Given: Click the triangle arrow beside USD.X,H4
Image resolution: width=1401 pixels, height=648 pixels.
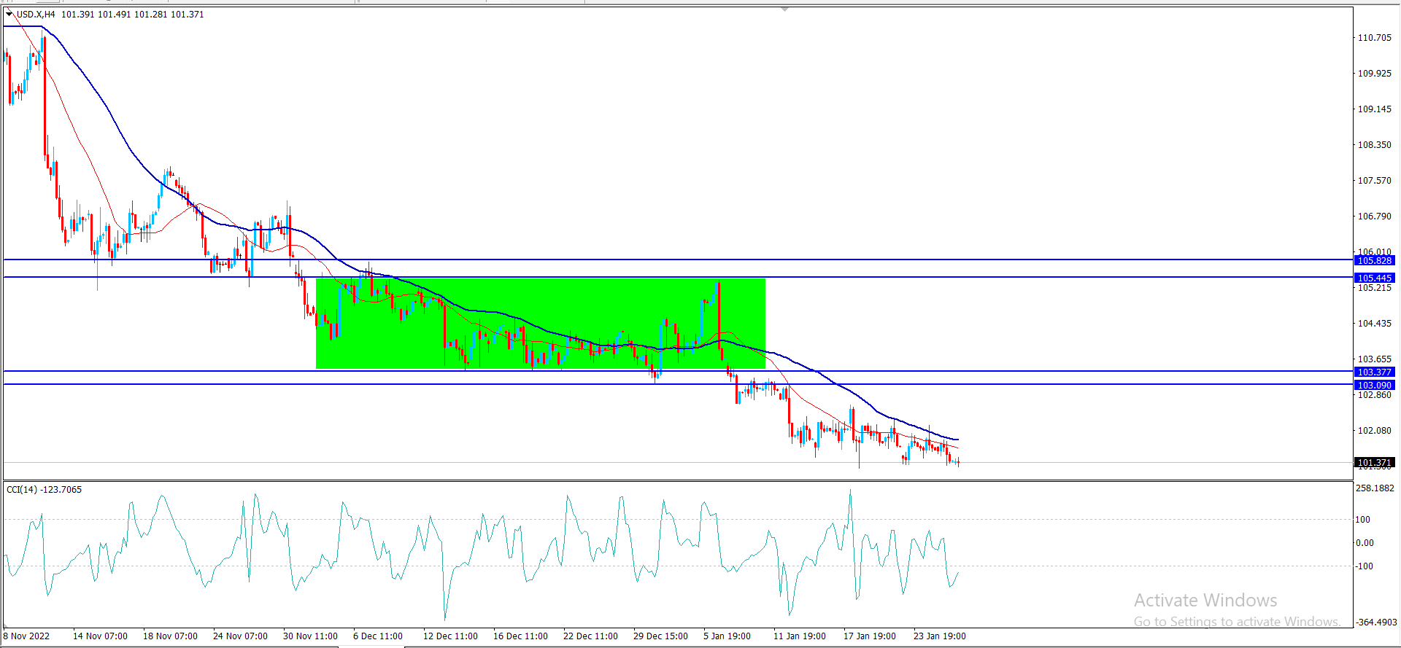Looking at the screenshot, I should coord(9,14).
